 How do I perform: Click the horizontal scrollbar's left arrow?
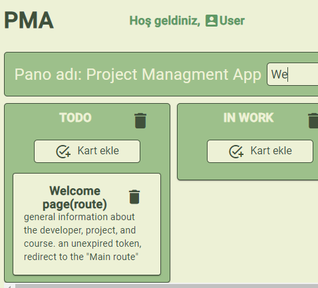pos(9,286)
